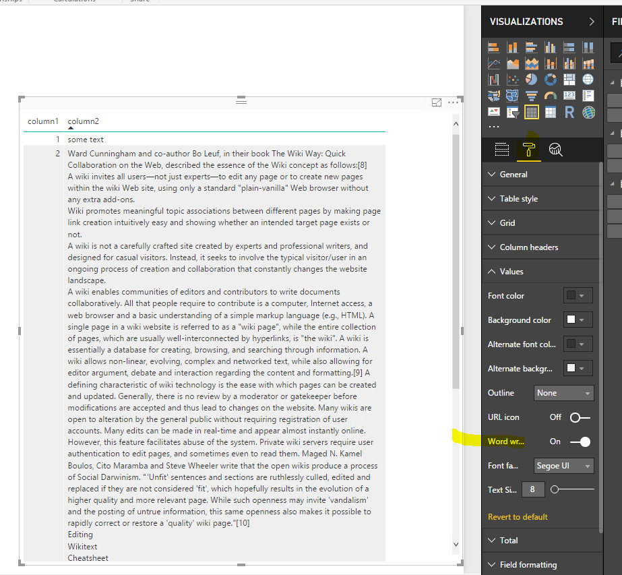622x575 pixels.
Task: Open the Alternate font color picker
Action: pos(578,344)
